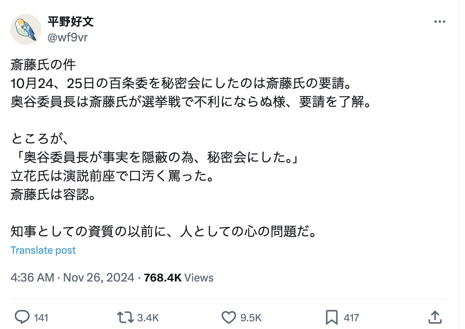Bookmark the post with the bookmark icon
Viewport: 465px width, 329px height.
coord(332,317)
